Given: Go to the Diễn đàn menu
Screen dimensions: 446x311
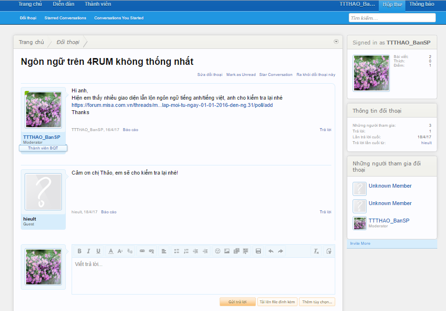Looking at the screenshot, I should 64,4.
